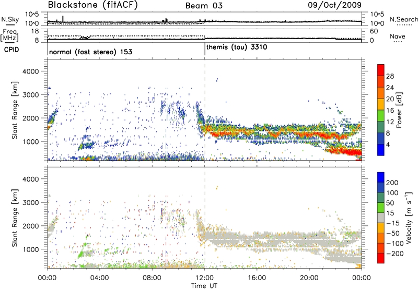Image resolution: width=418 pixels, height=289 pixels.
Task: Click the velocity panel 'Slant Range [km]' label
Action: (15, 218)
